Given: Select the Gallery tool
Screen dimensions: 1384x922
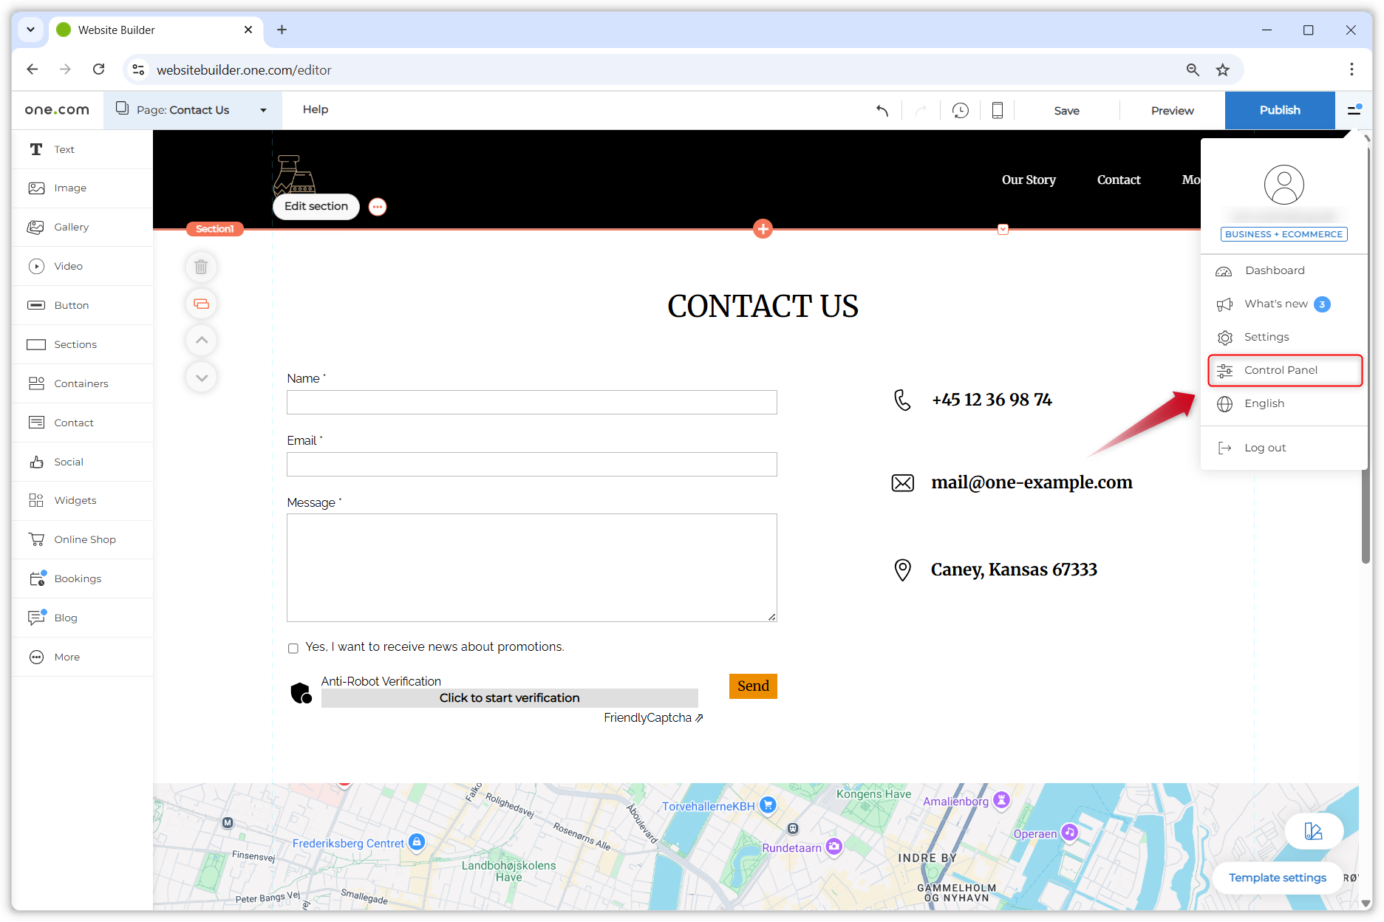Looking at the screenshot, I should (x=71, y=227).
